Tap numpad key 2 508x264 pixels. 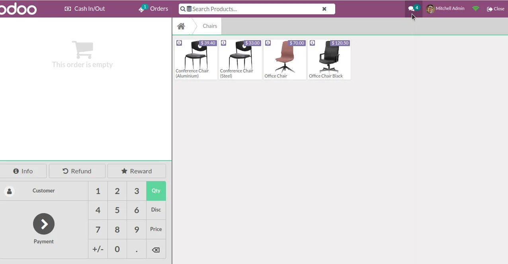coord(117,191)
